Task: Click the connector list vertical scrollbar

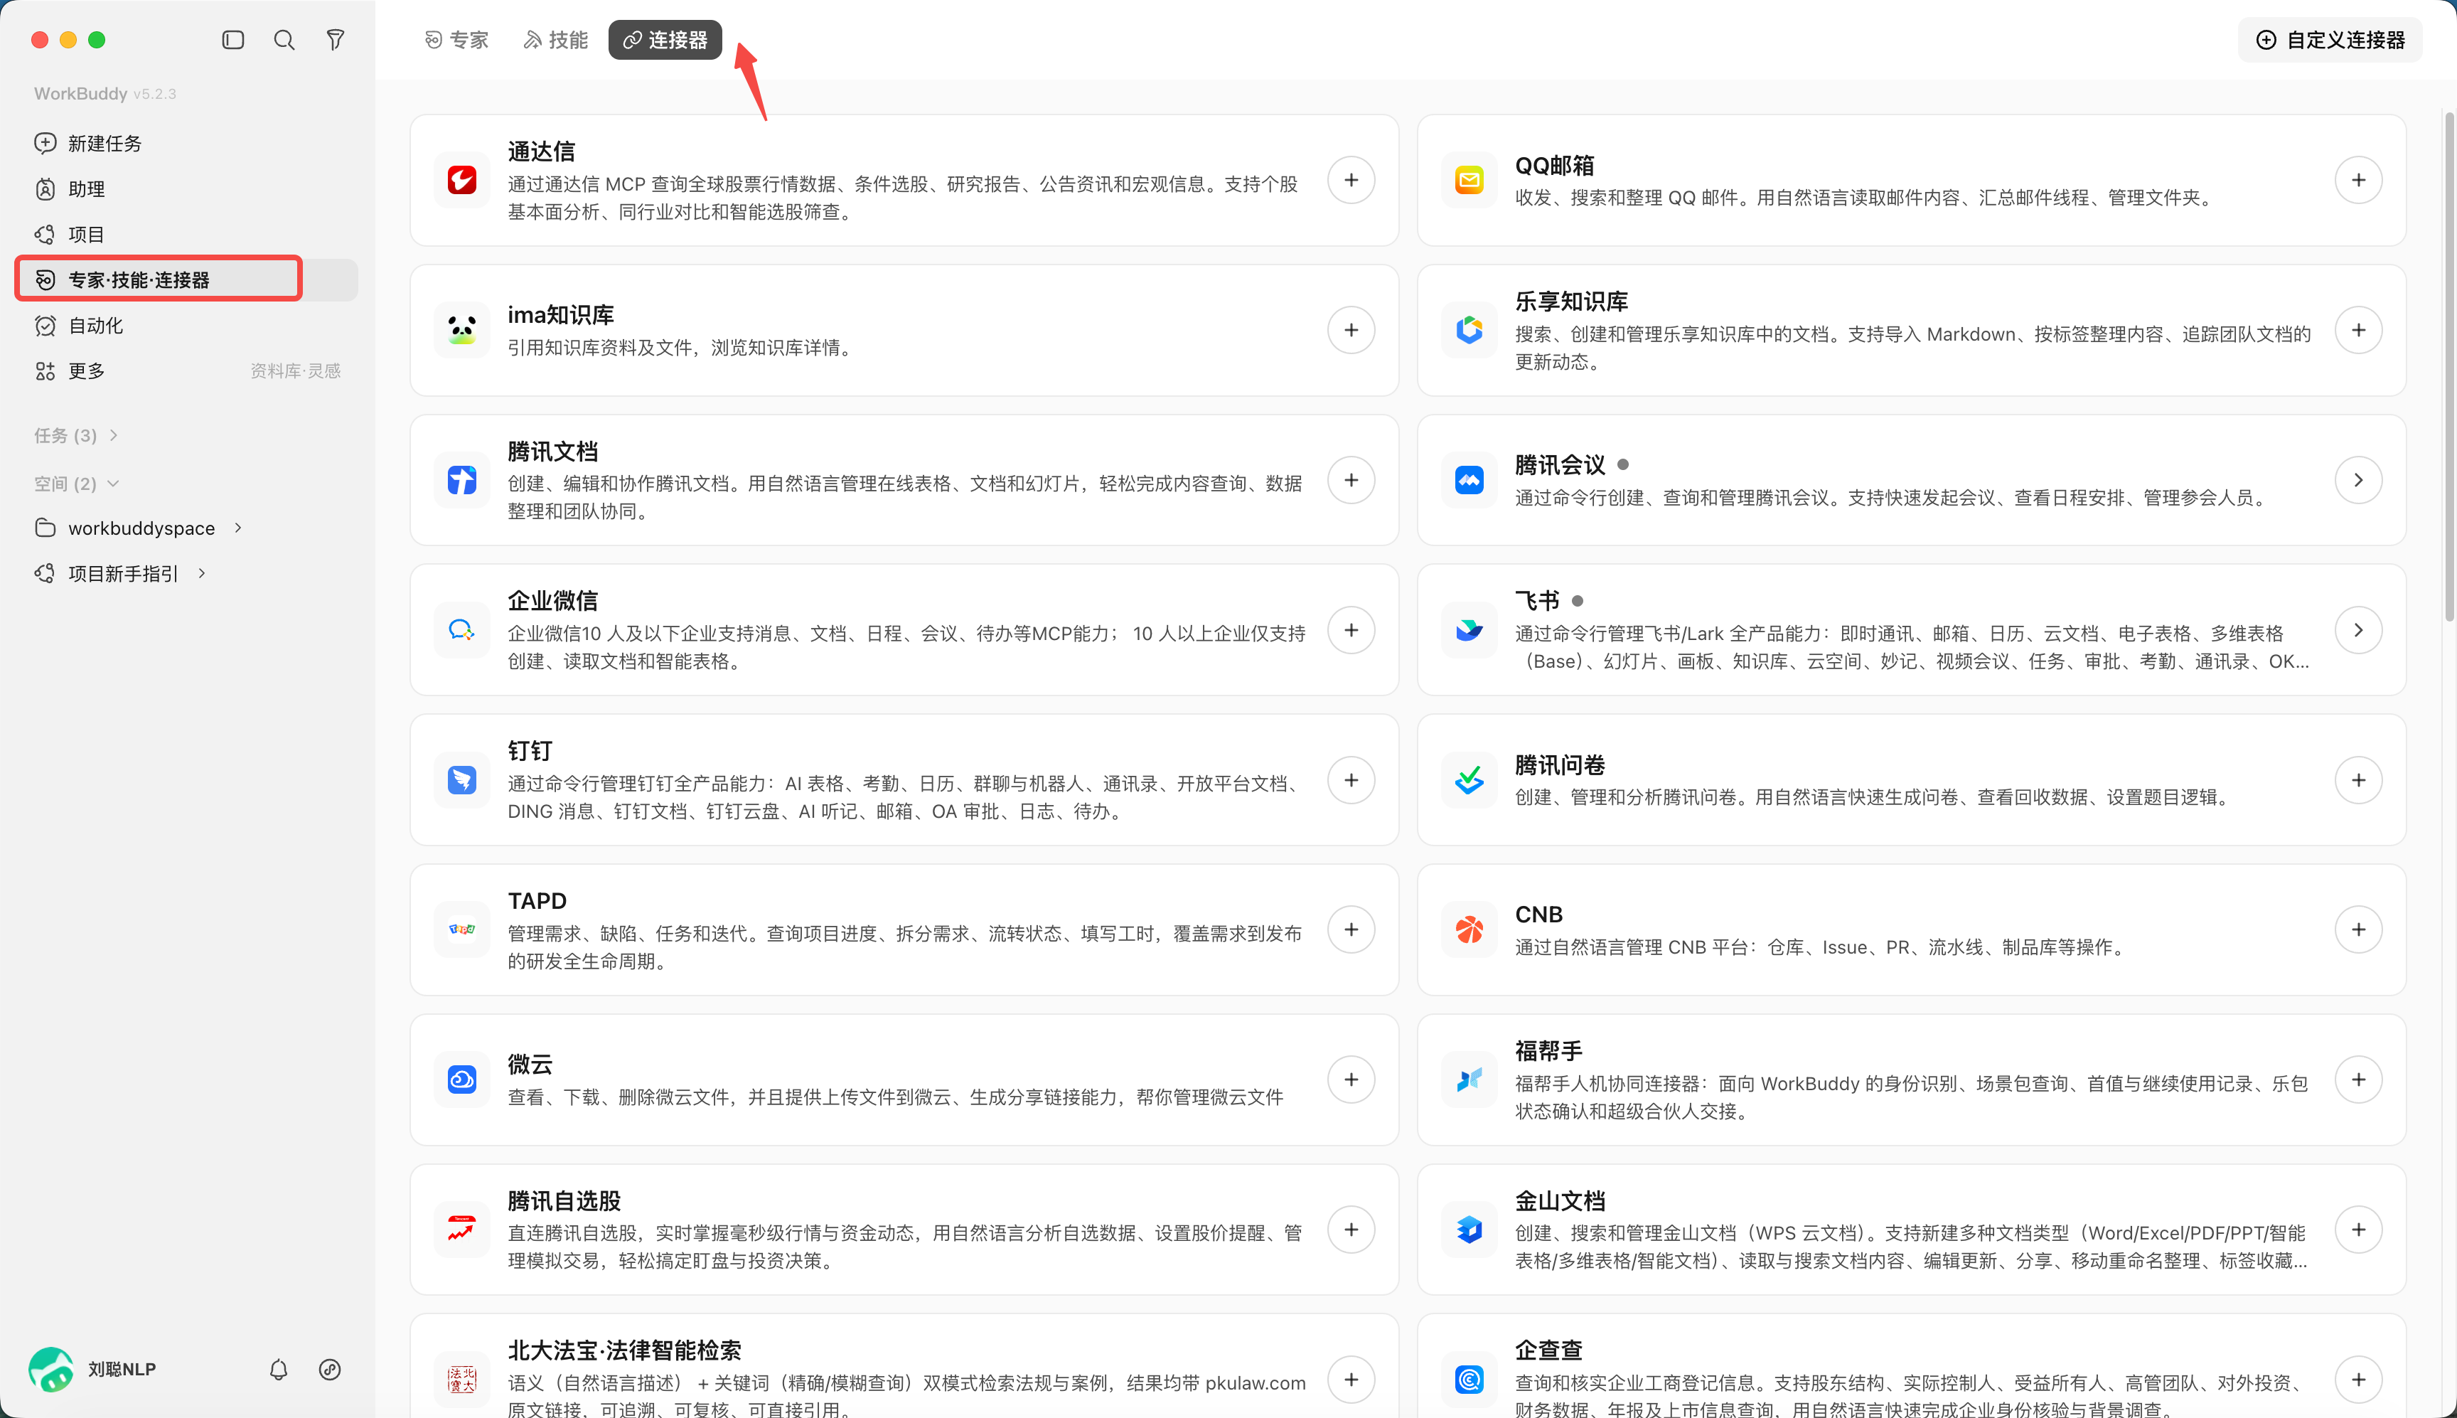Action: [x=2449, y=368]
